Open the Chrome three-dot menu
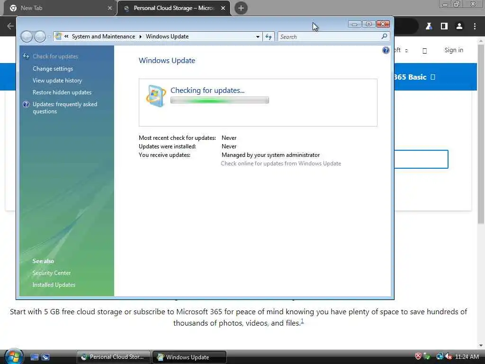The width and height of the screenshot is (485, 364). 475,27
